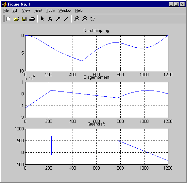Select the Add Text 'A' tool
This screenshot has height=183, width=187.
click(x=50, y=19)
